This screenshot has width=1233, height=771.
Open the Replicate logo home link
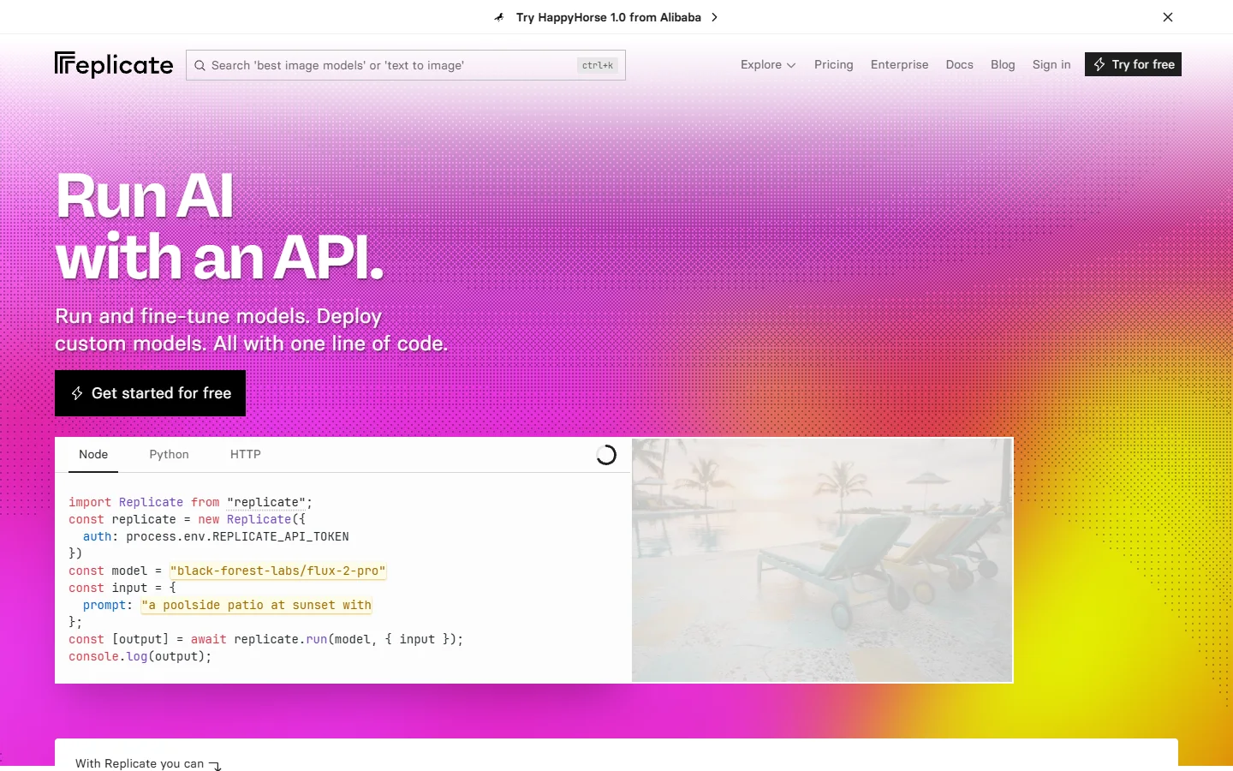(114, 64)
